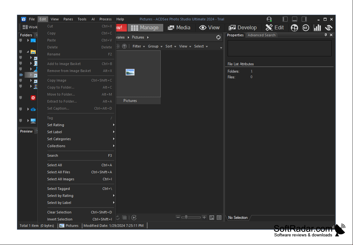
Task: Toggle Easy-Select marker for This PC
Action: coord(21,120)
